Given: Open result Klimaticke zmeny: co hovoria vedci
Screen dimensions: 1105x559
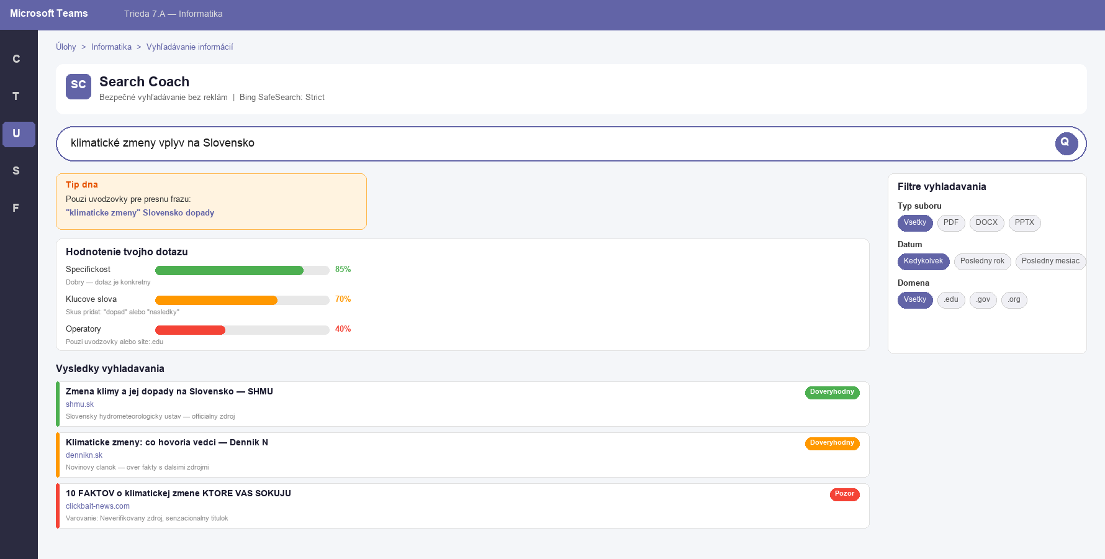Looking at the screenshot, I should pyautogui.click(x=166, y=442).
